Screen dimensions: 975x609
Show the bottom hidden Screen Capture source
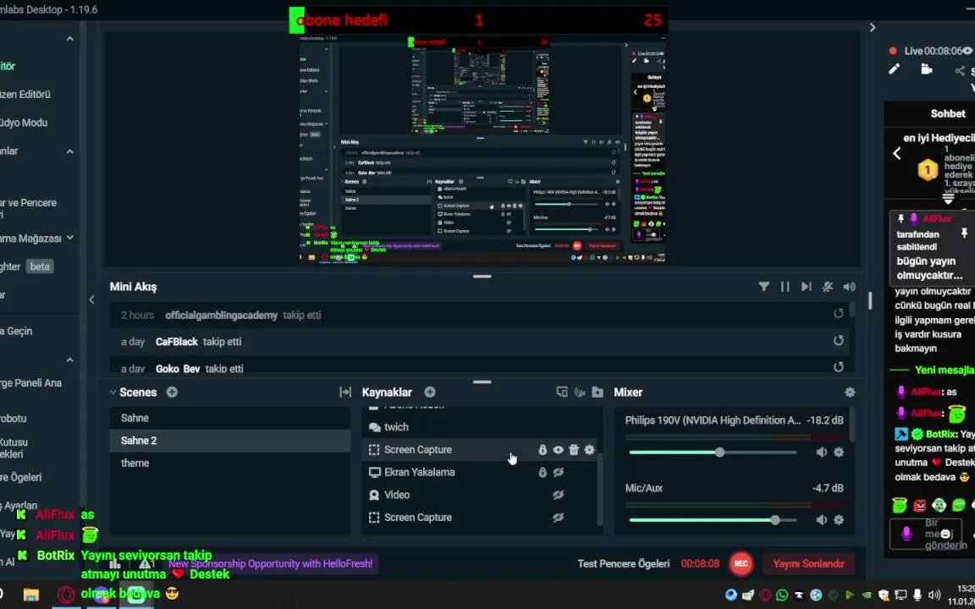click(x=559, y=517)
